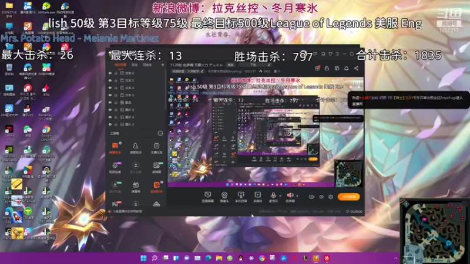Click the 修改 button beside stream title

tap(230, 65)
